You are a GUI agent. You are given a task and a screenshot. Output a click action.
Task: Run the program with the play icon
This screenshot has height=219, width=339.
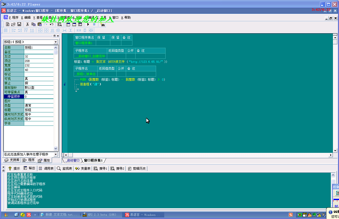coord(88,24)
